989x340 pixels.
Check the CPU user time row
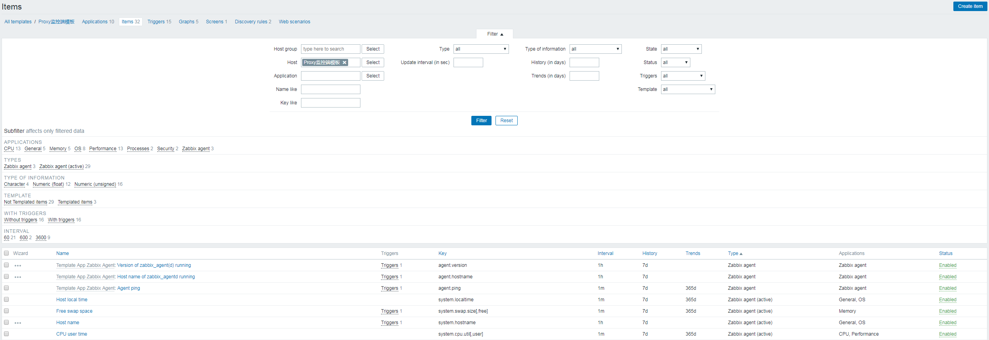click(6, 334)
